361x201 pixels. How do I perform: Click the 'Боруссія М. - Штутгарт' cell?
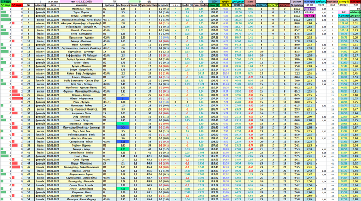pyautogui.click(x=81, y=52)
